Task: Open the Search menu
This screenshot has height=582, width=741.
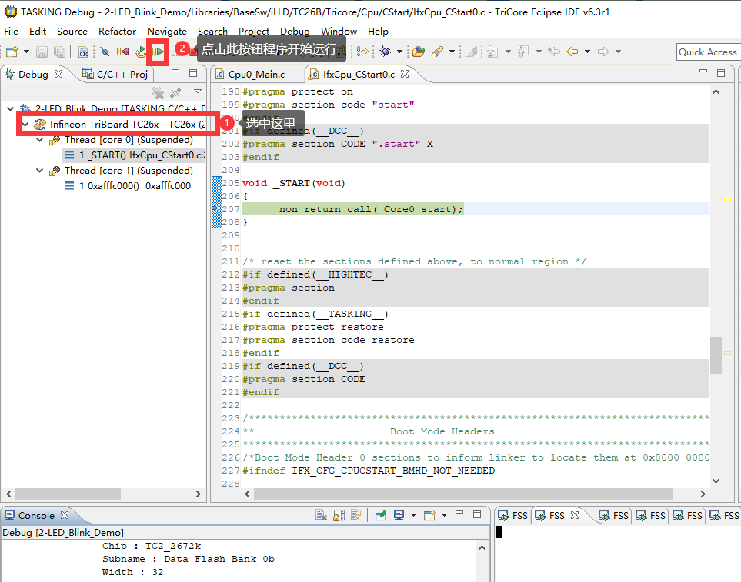Action: [x=212, y=32]
